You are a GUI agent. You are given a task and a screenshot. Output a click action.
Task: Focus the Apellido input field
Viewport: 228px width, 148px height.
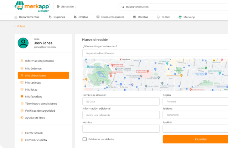(x=195, y=129)
